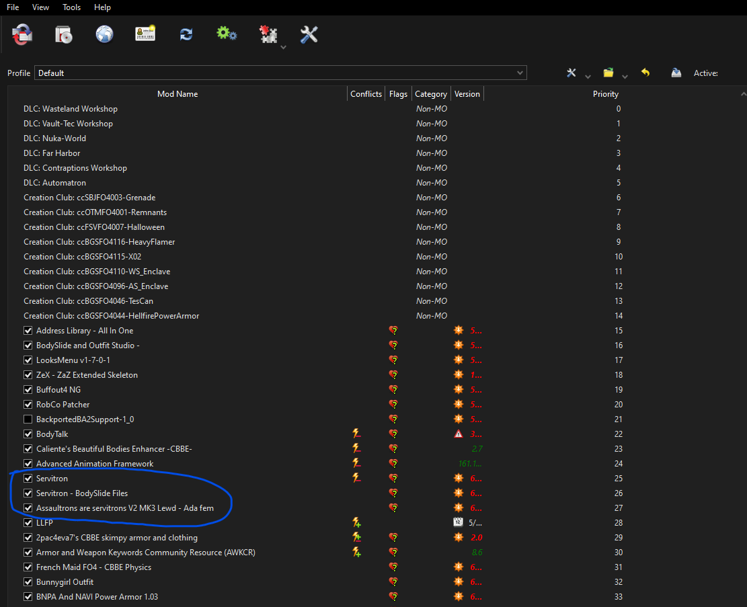Click the heart flag icon on Buffout4 NG row
Screen dimensions: 747x607
click(x=393, y=389)
